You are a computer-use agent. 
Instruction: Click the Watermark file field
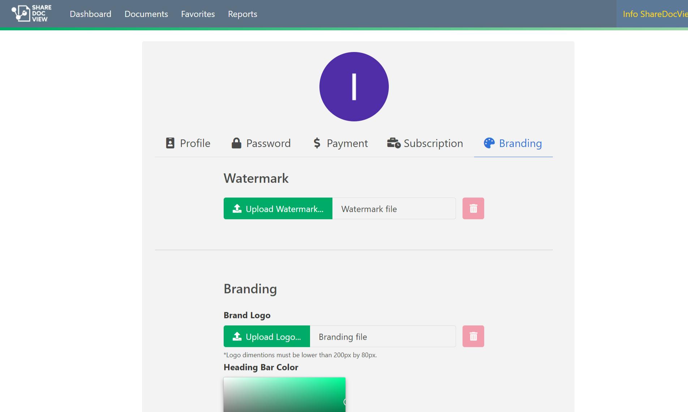click(394, 208)
